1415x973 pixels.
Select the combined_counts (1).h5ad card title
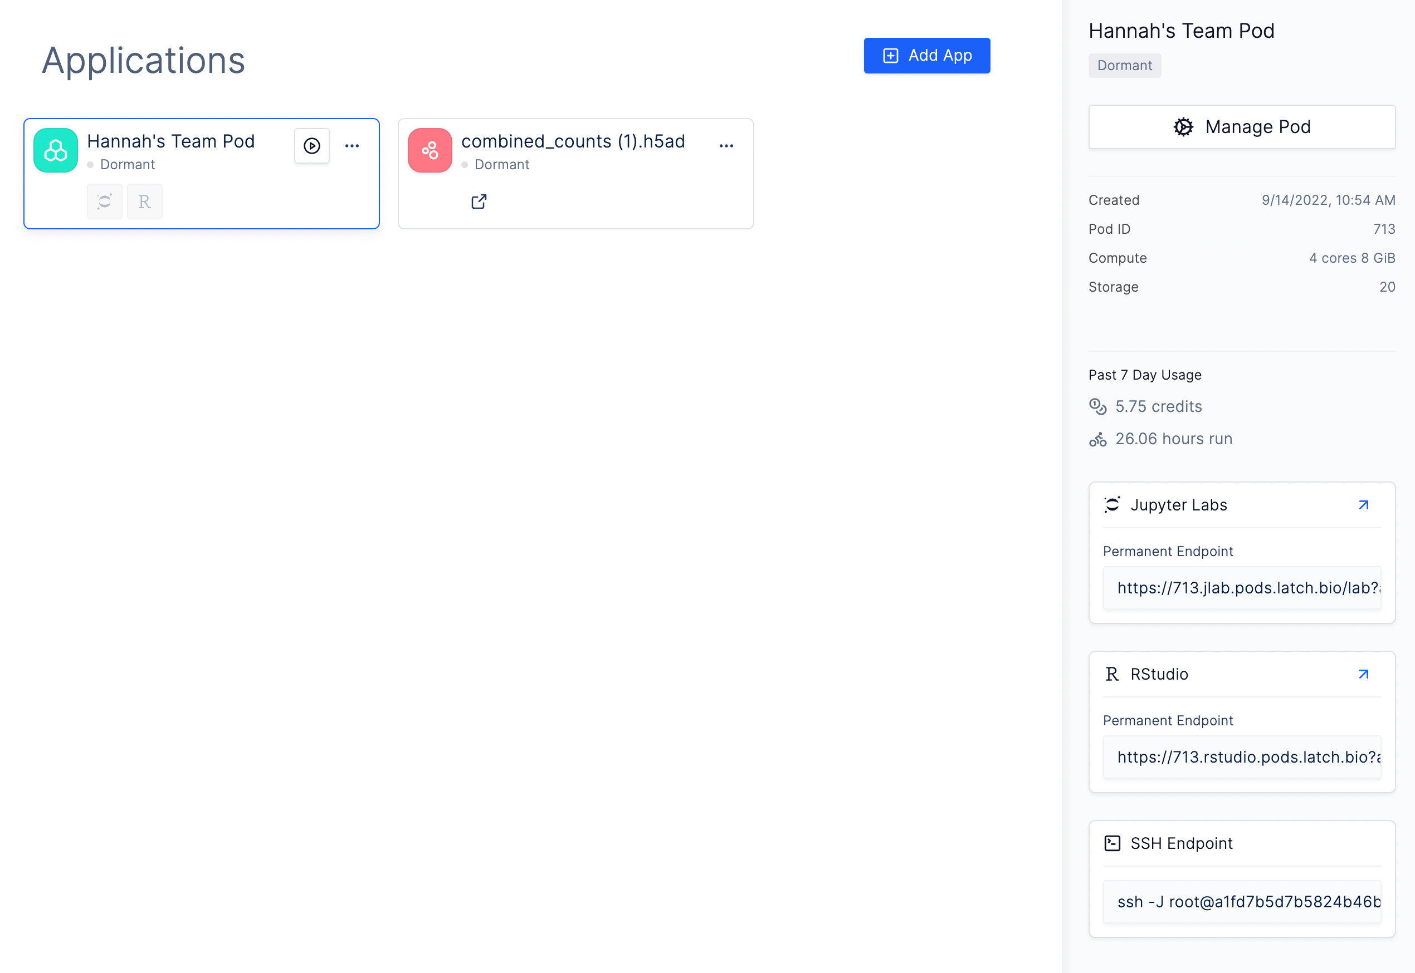point(572,141)
